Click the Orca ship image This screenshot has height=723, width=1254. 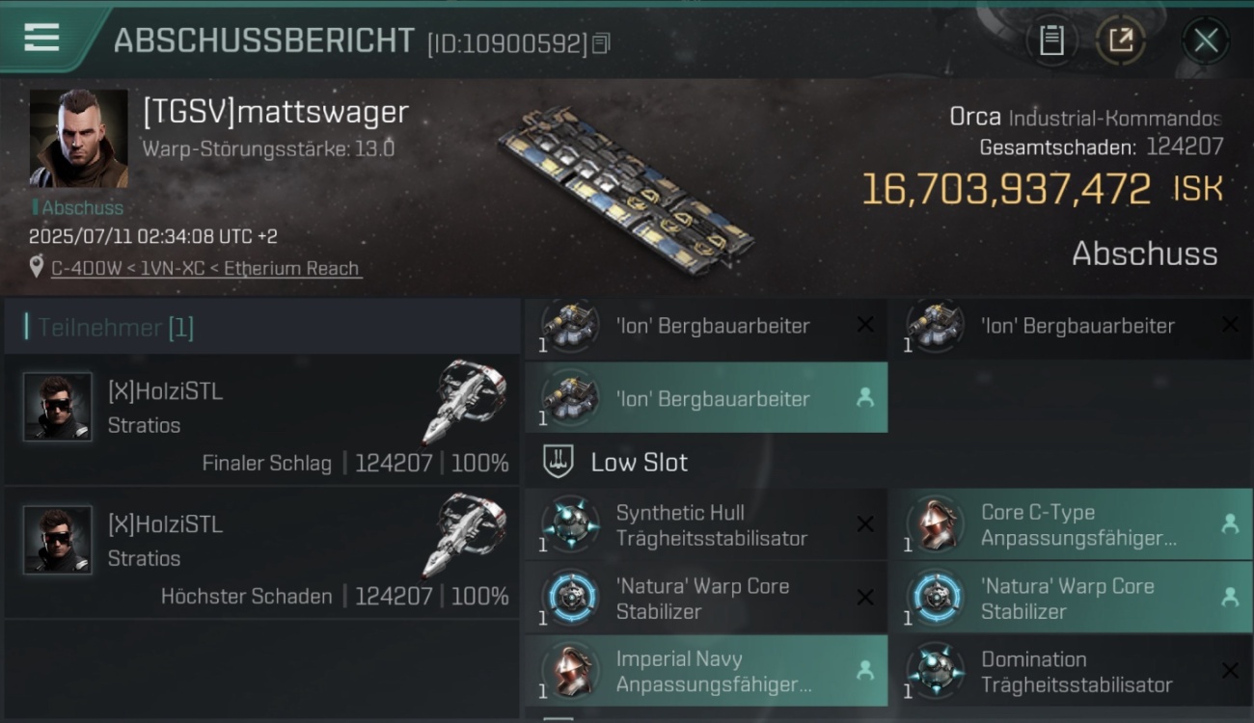tap(625, 190)
